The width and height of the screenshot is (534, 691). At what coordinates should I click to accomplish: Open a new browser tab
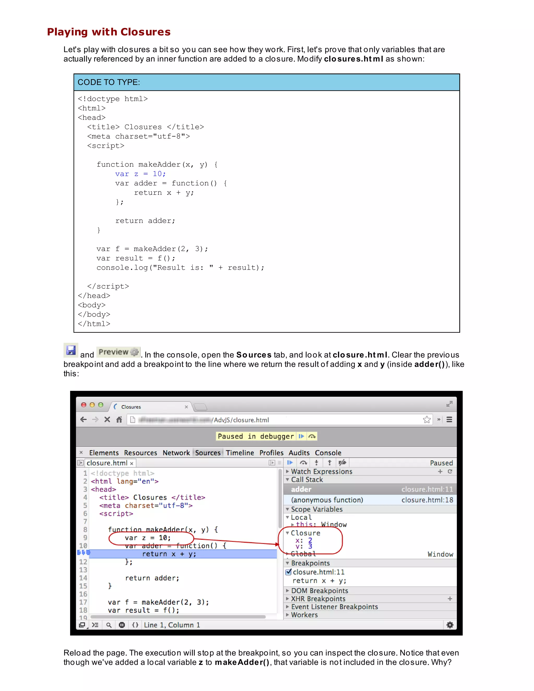click(200, 407)
